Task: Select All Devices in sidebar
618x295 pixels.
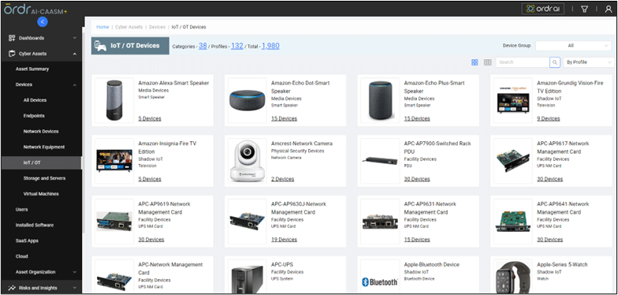Action: [x=35, y=100]
